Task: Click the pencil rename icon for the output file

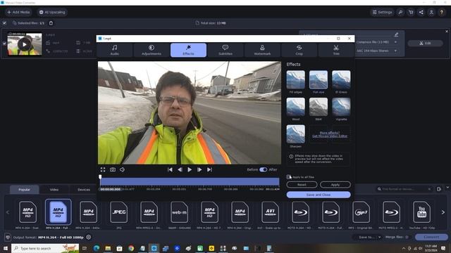Action: [396, 34]
